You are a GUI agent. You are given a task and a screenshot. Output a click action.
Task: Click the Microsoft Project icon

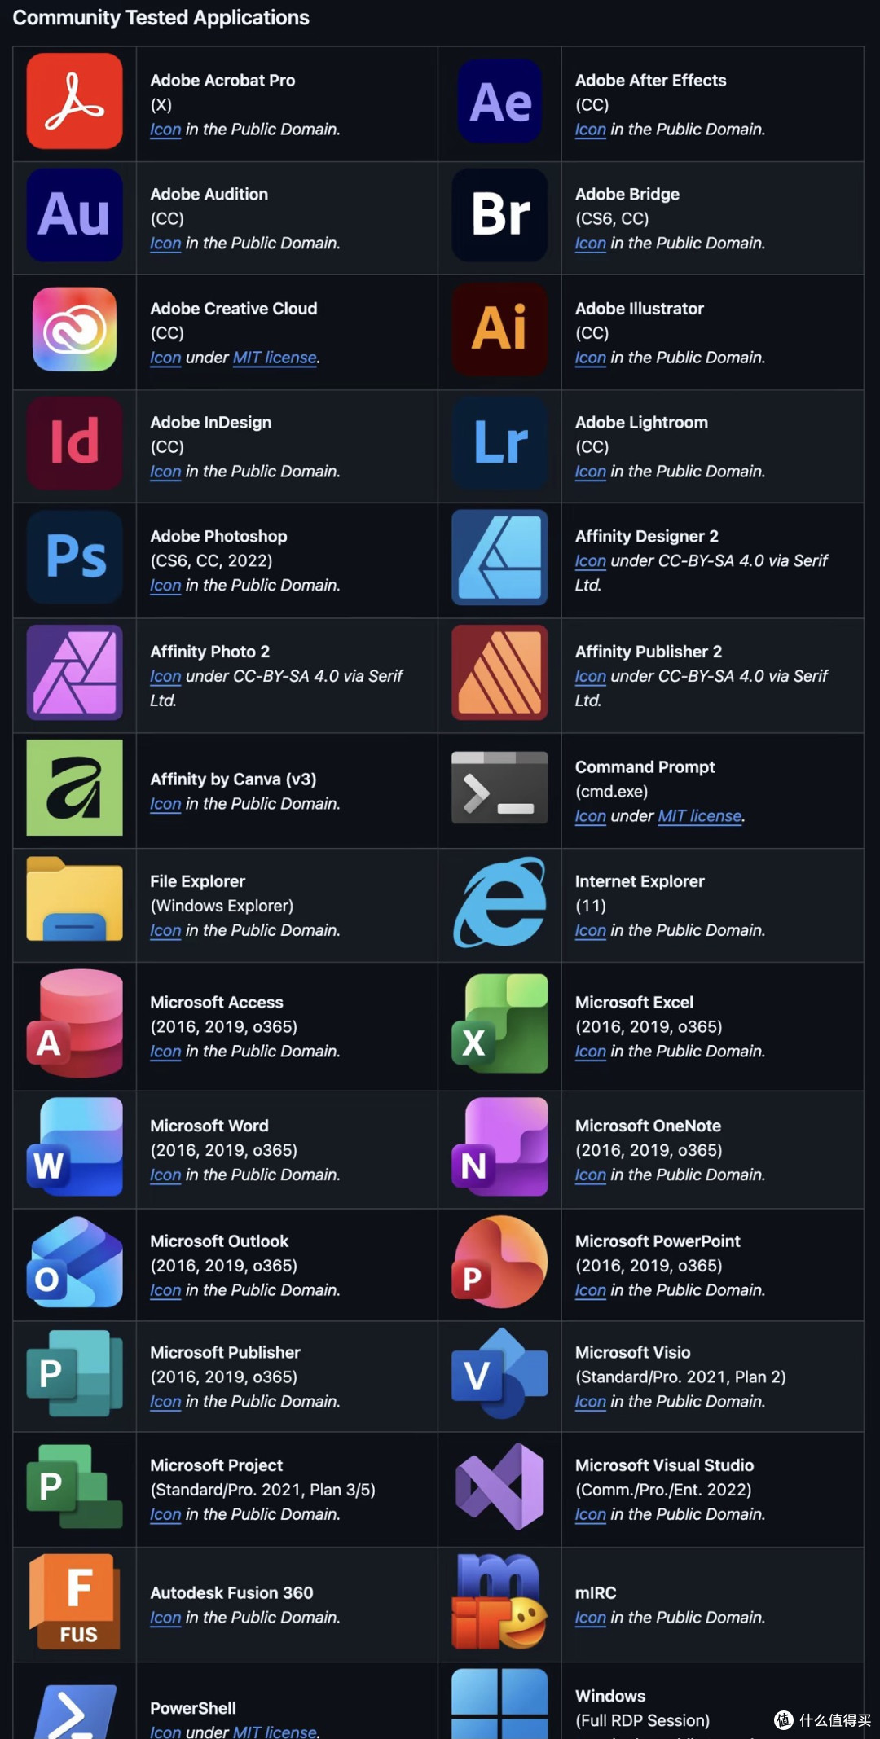[x=75, y=1486]
